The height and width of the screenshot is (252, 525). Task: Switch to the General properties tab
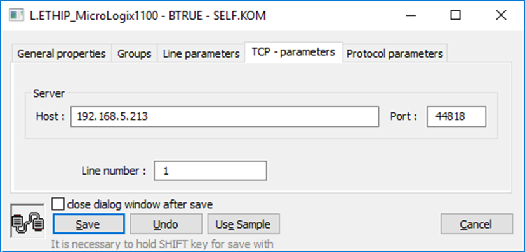point(62,53)
